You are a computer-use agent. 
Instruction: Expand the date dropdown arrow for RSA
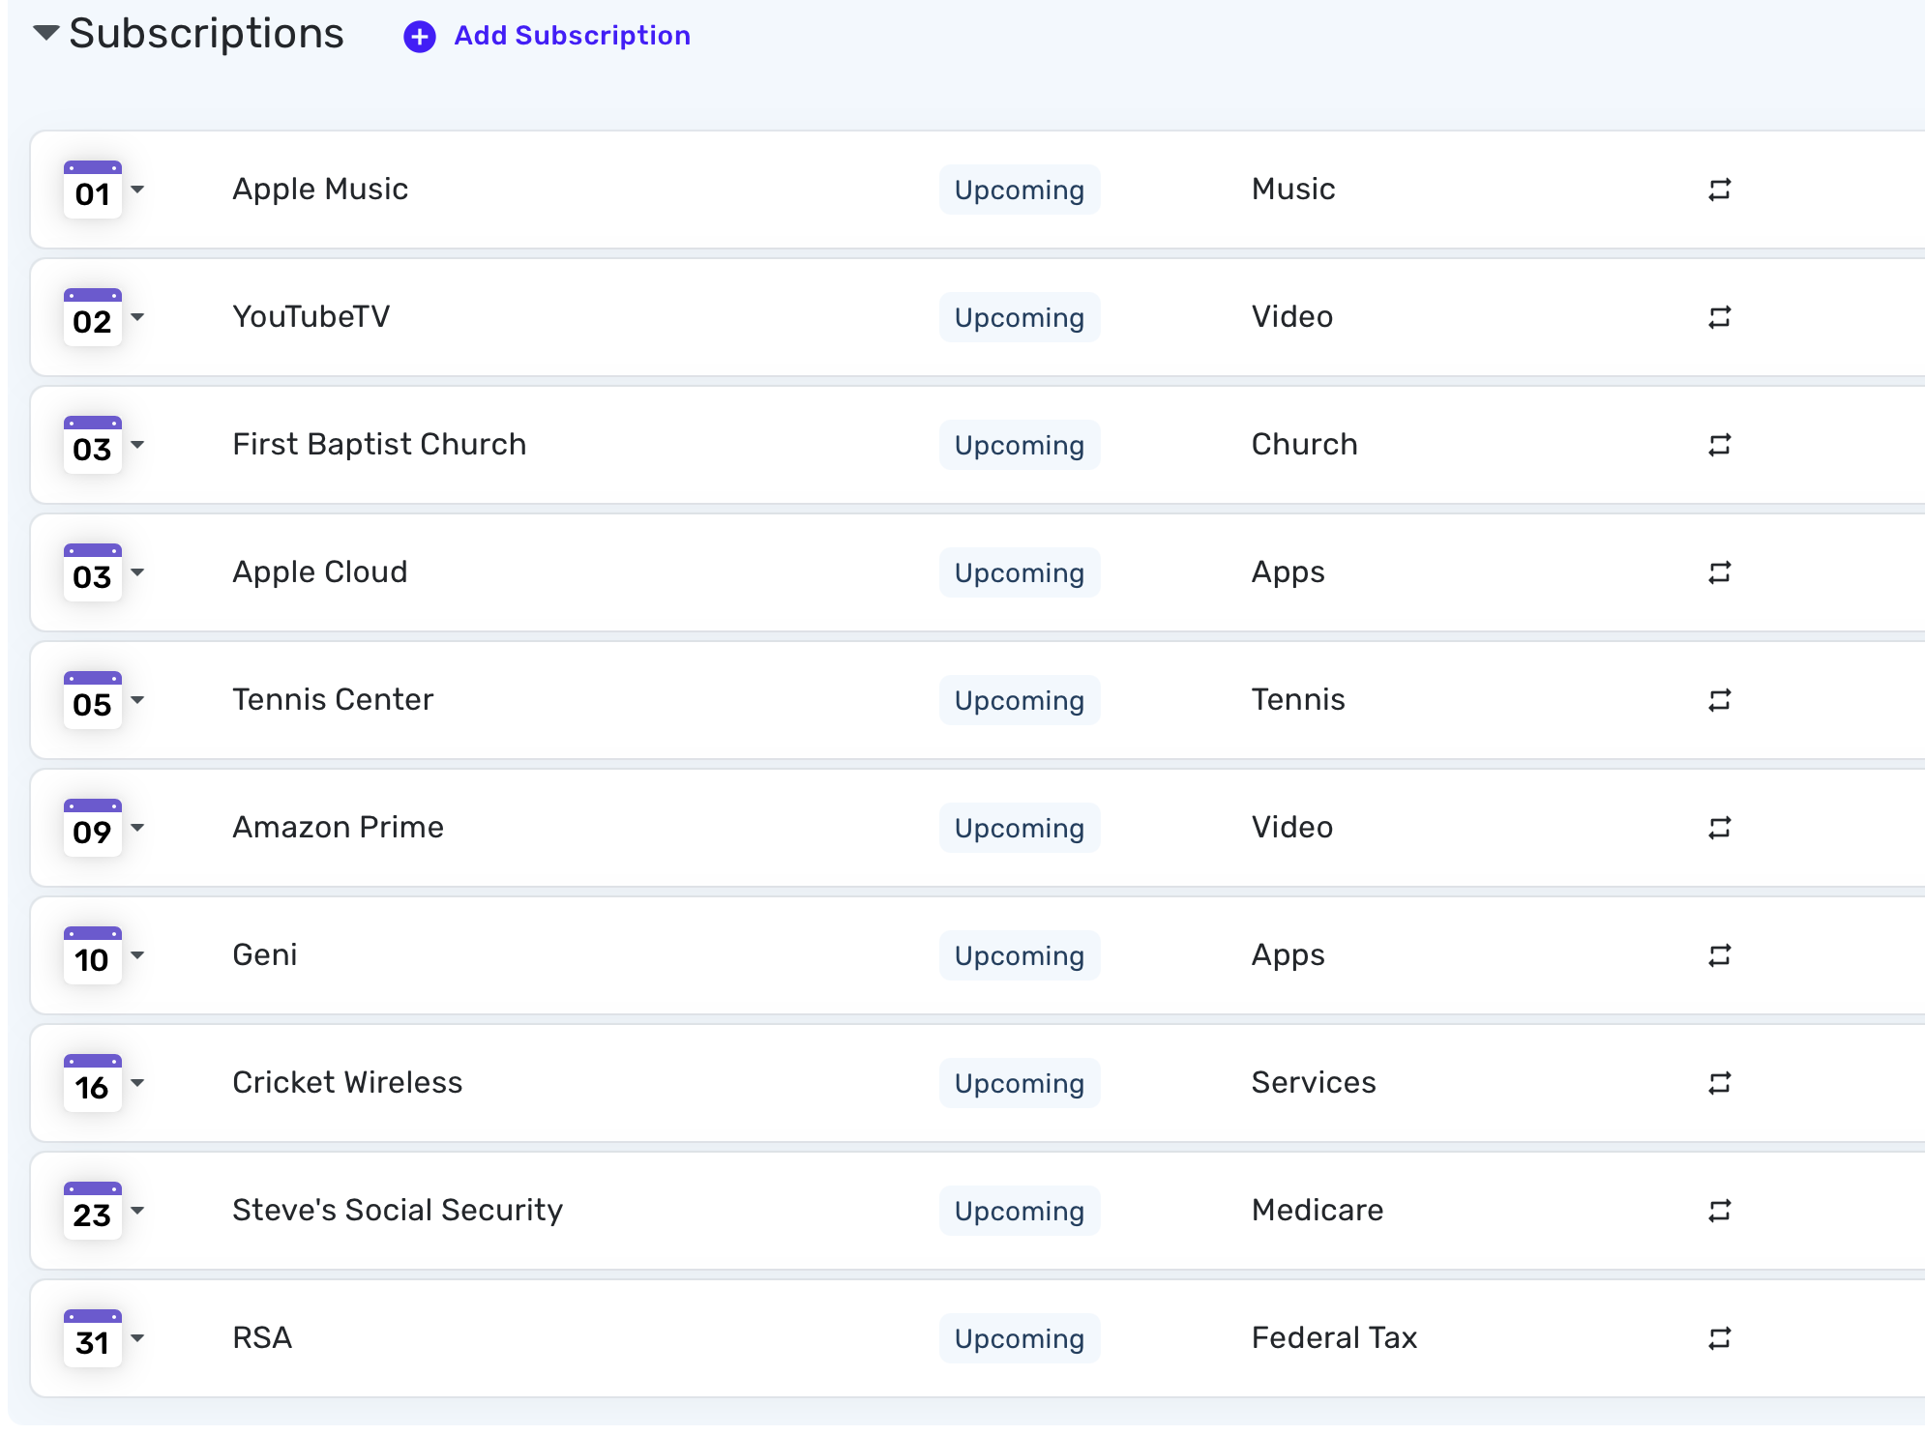[137, 1338]
